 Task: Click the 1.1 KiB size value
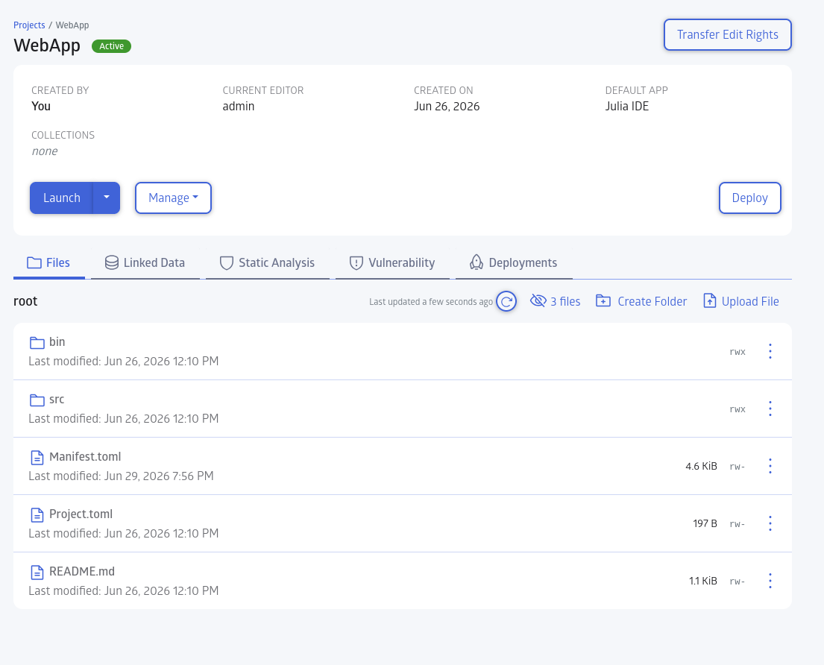coord(703,581)
